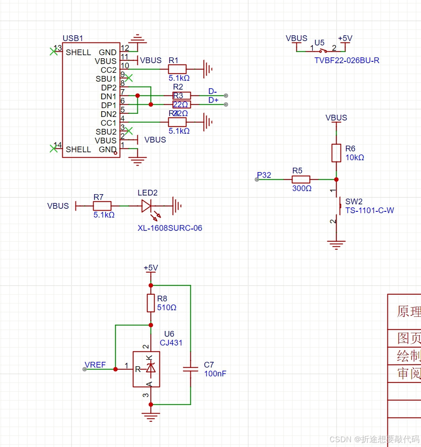
Task: Select the LED2 designator label
Action: (x=148, y=193)
